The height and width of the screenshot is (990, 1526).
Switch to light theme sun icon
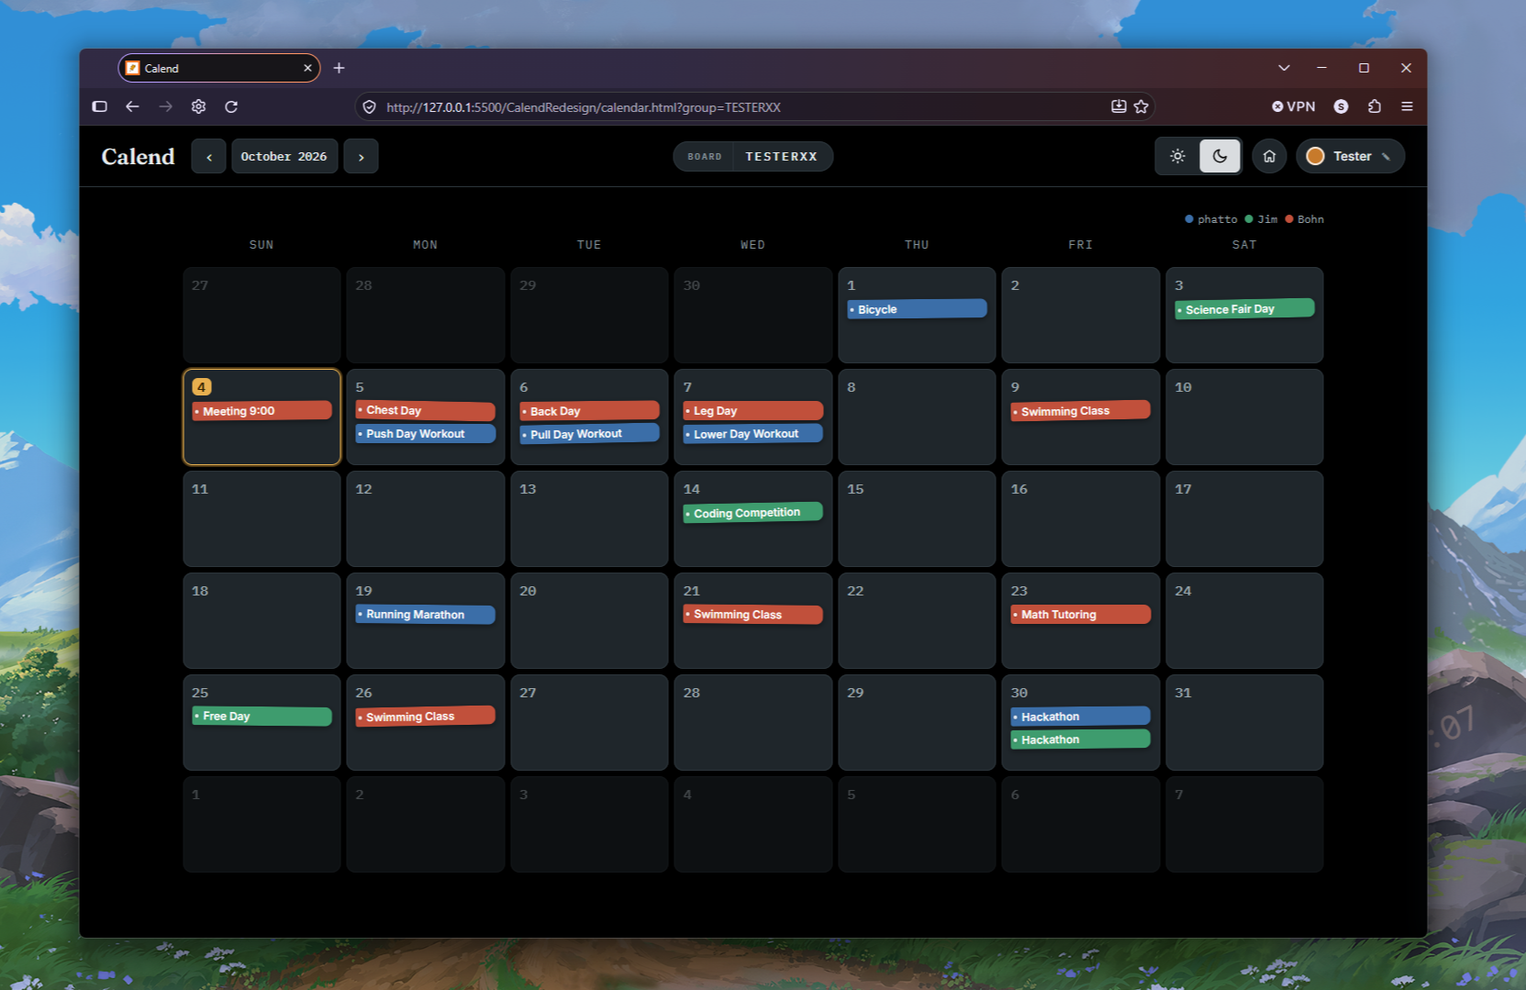coord(1178,156)
